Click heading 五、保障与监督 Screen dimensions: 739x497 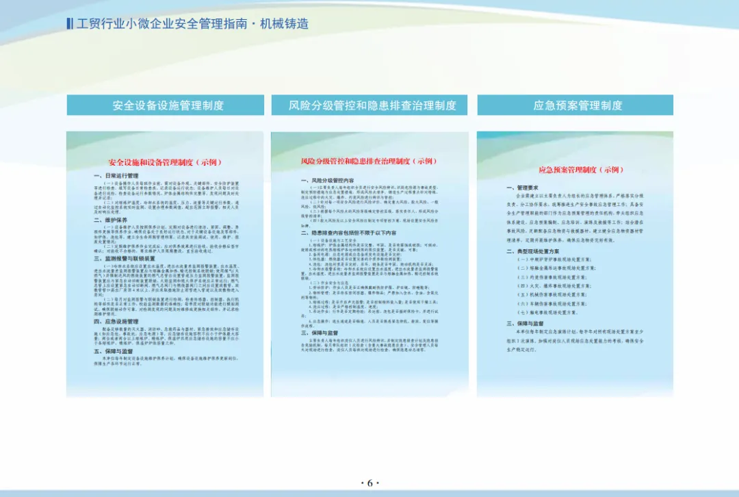[113, 351]
